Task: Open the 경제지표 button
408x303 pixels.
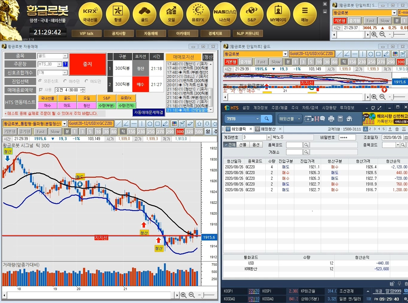Action: click(215, 33)
